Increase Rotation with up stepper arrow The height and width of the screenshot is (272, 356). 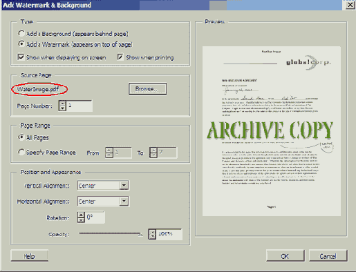tap(81, 215)
